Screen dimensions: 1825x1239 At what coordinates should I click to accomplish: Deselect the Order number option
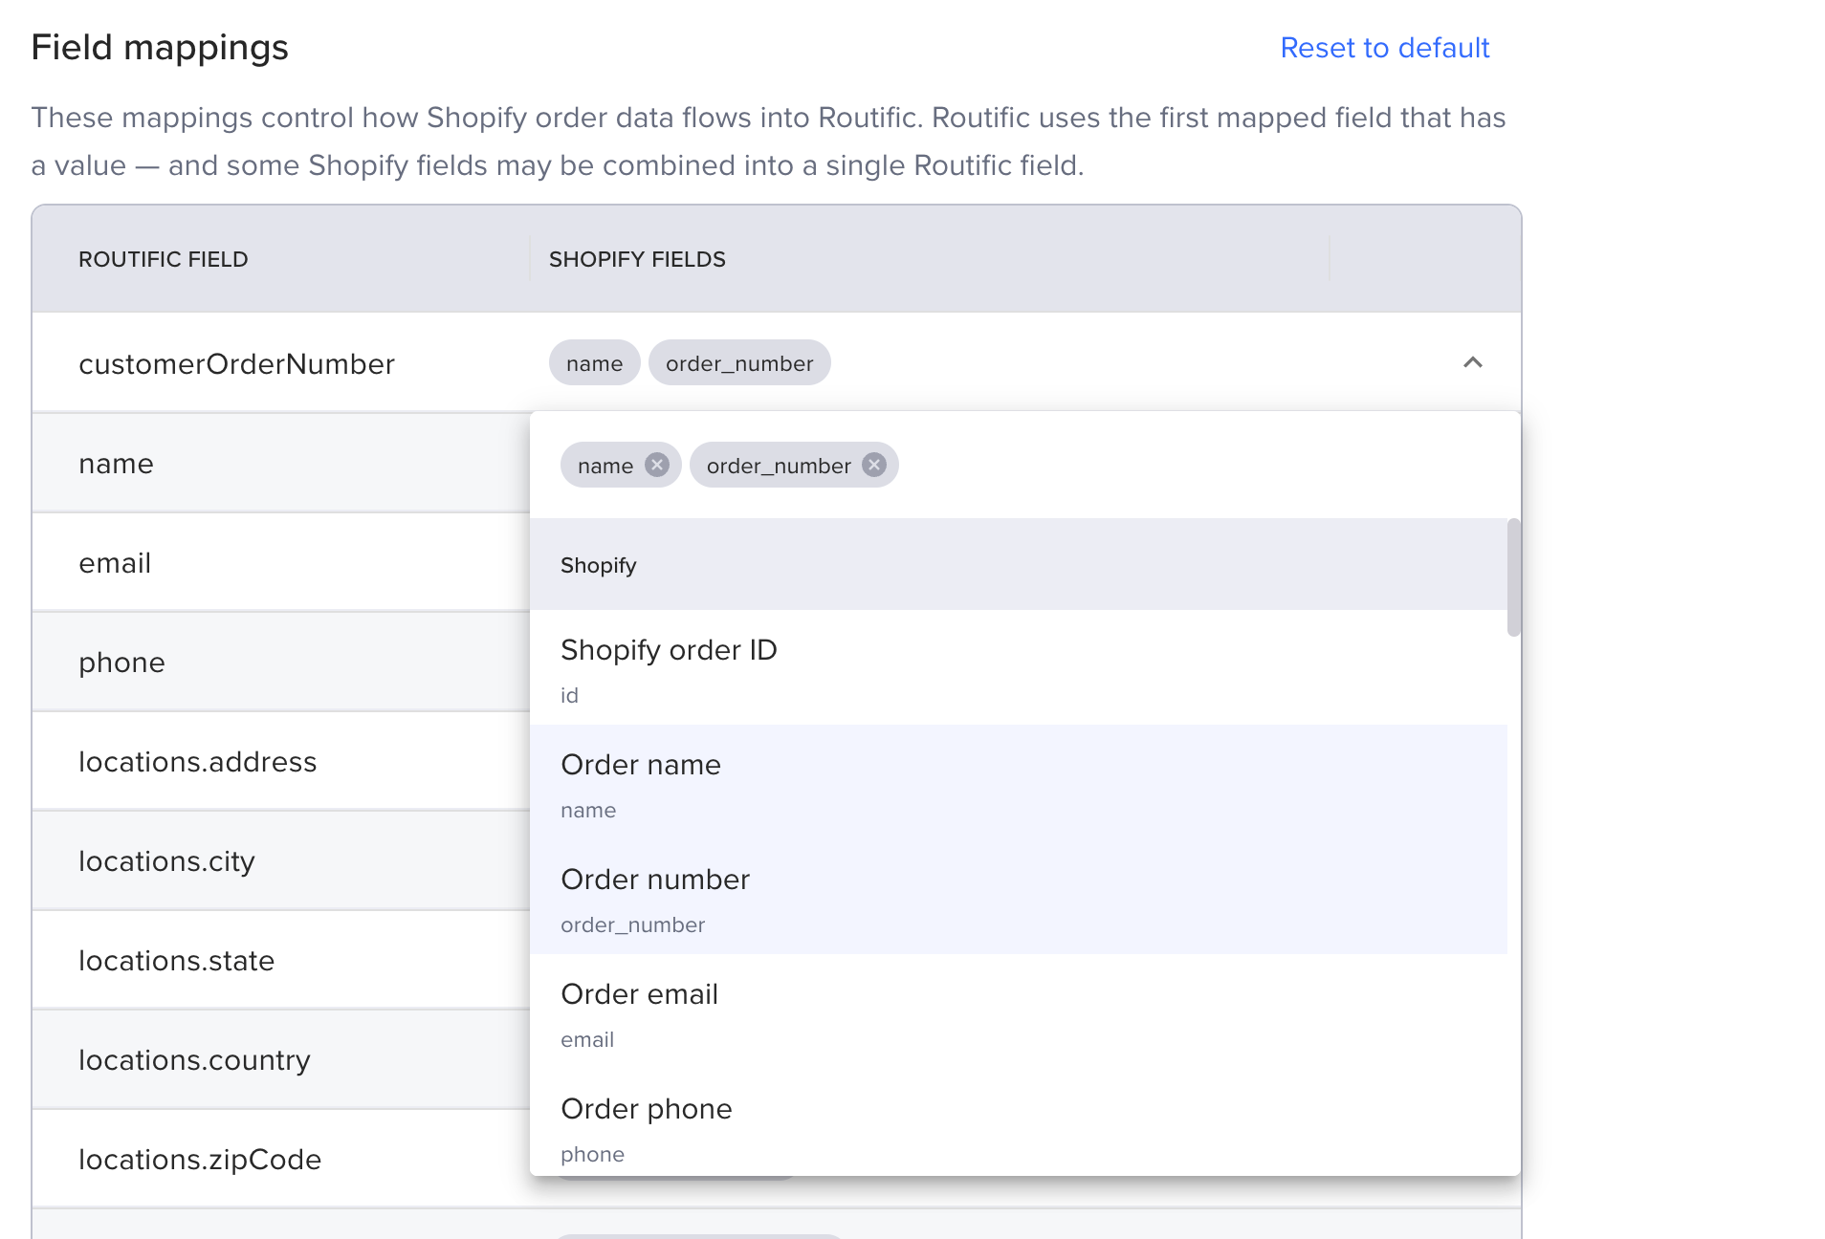click(1019, 897)
